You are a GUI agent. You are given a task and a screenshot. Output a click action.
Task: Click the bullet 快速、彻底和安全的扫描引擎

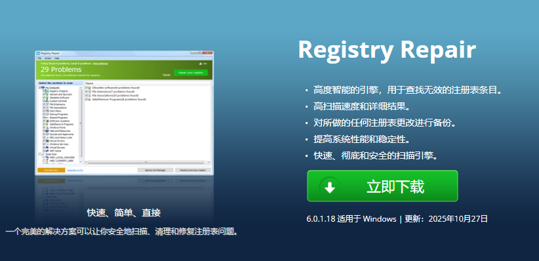tap(376, 155)
